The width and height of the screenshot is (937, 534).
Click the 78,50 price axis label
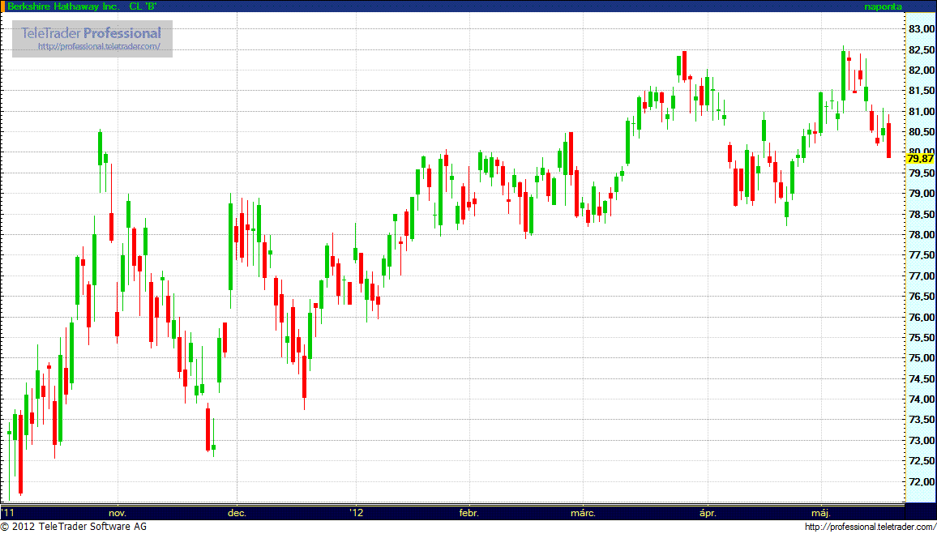(x=921, y=214)
